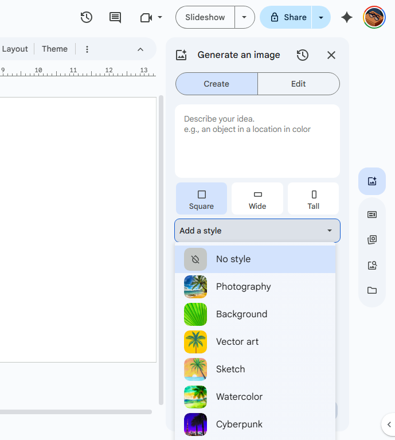This screenshot has width=395, height=440.
Task: Click the crossed-out No style icon
Action: (x=195, y=259)
